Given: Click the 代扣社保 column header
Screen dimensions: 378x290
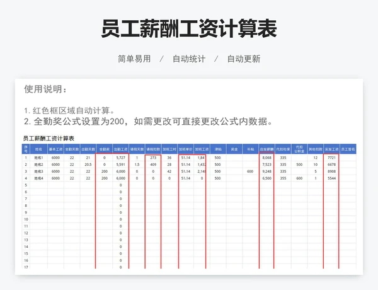Looking at the screenshot, I should click(283, 149).
